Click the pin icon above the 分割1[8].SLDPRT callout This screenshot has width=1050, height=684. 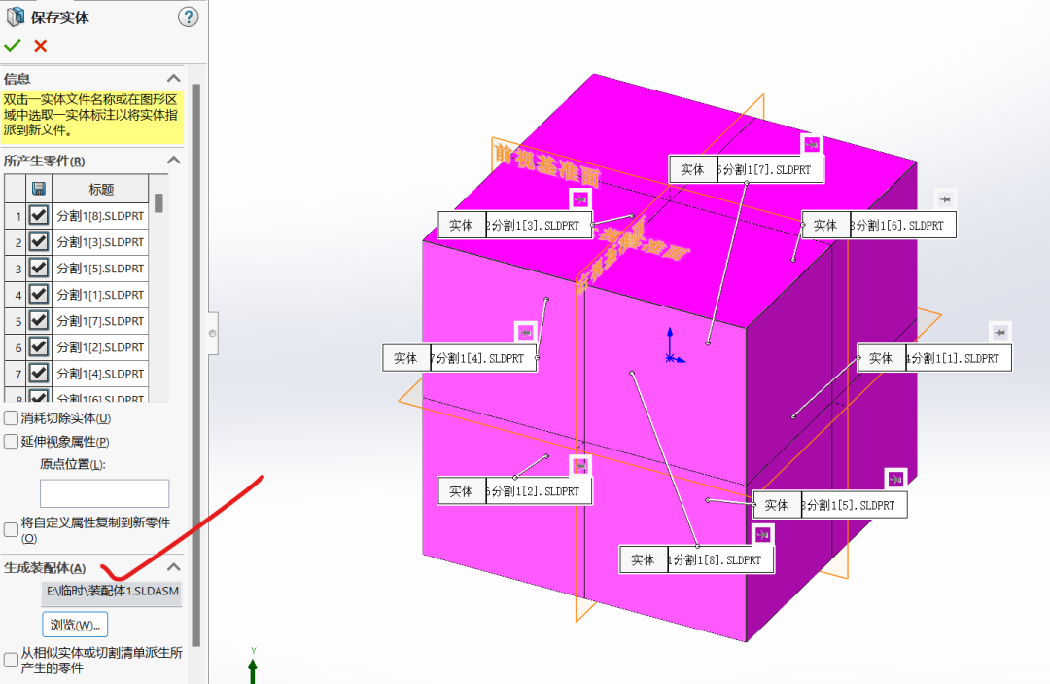click(x=762, y=534)
